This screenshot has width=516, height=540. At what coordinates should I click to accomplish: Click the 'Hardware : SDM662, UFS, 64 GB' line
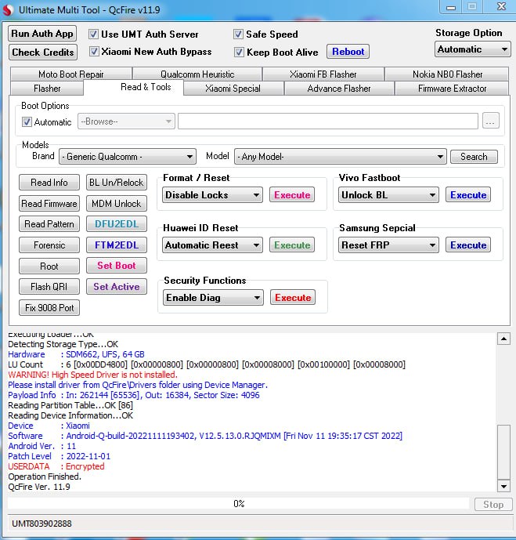pos(76,354)
